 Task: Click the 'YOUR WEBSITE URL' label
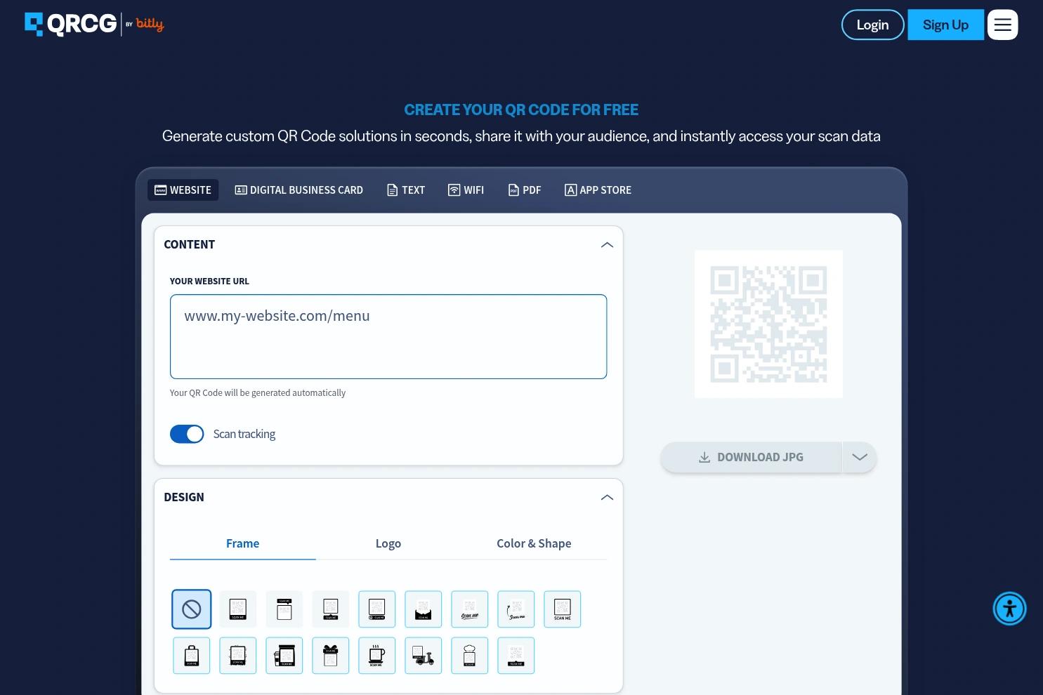tap(209, 282)
